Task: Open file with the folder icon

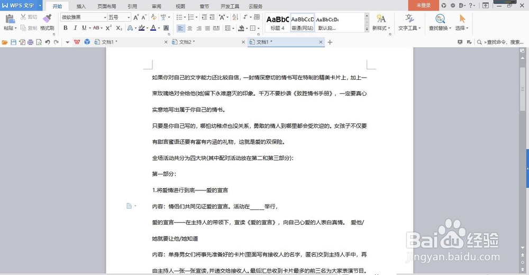Action: pyautogui.click(x=5, y=42)
